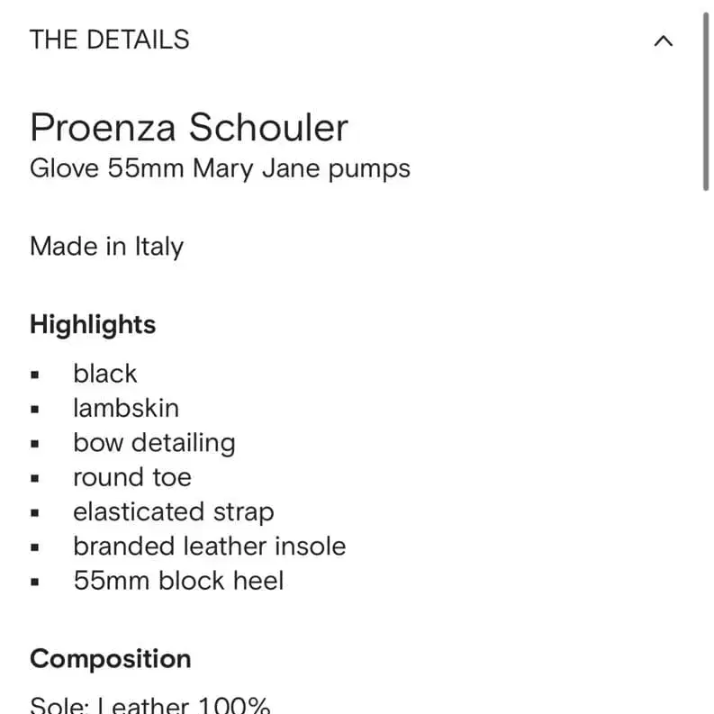714x714 pixels.
Task: Open the Proenza Schouler brand name
Action: [189, 128]
